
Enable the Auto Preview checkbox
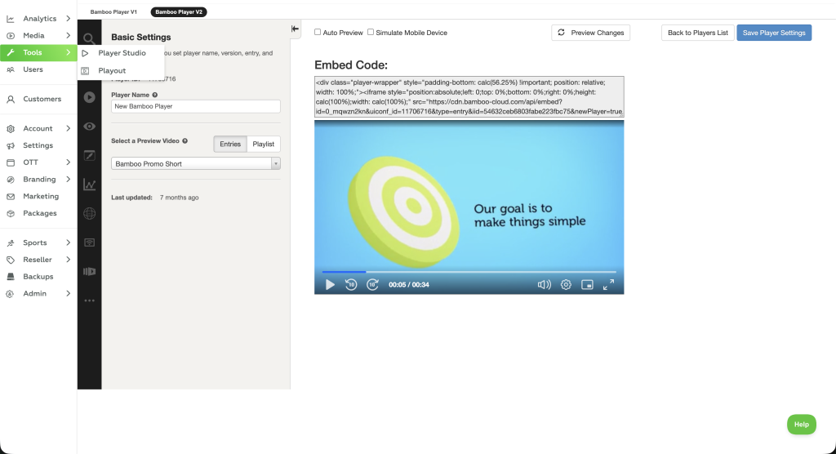[318, 33]
